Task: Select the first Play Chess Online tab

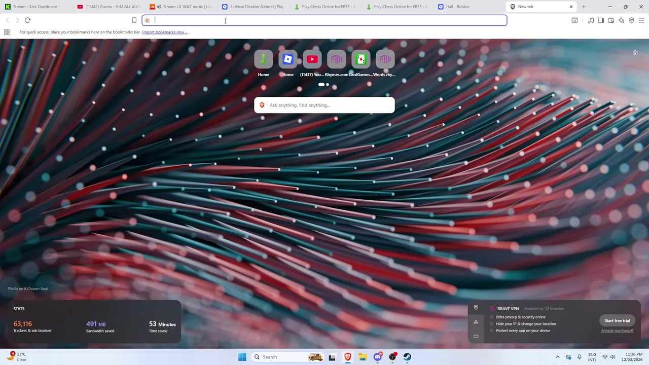Action: tap(324, 7)
